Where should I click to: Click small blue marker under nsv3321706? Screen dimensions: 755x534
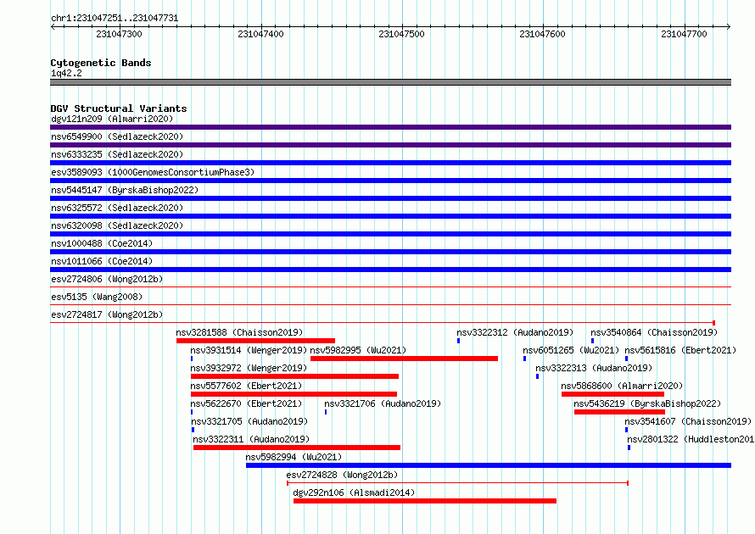click(326, 412)
